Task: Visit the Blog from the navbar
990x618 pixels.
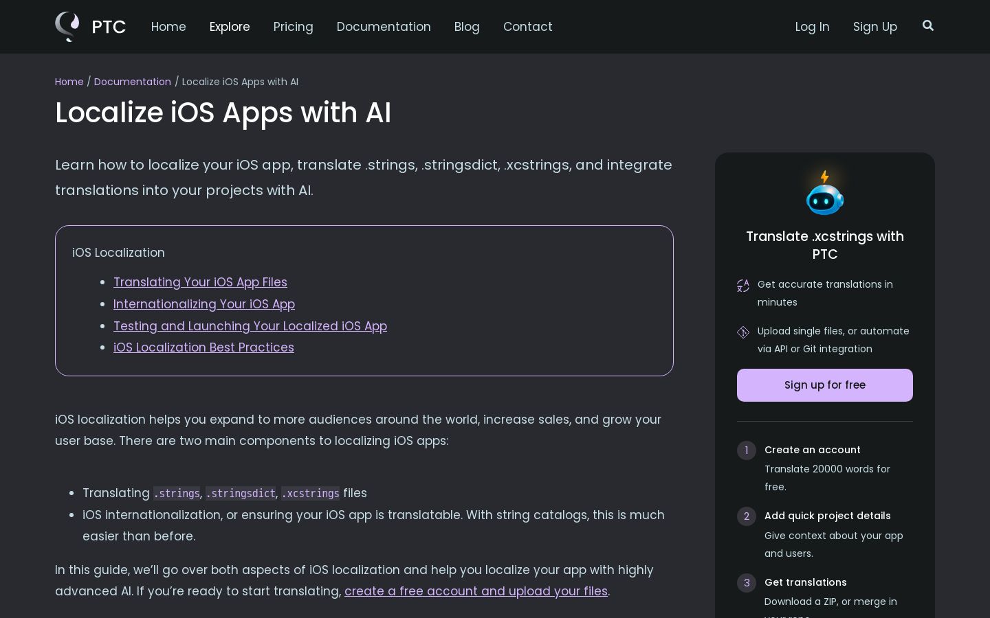Action: pos(467,27)
